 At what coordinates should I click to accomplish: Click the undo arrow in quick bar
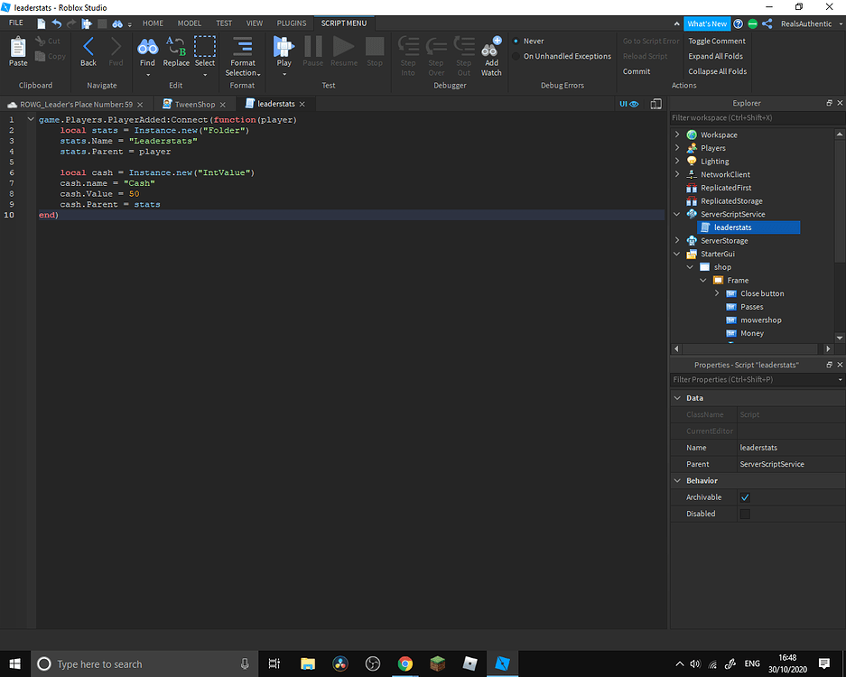point(57,23)
